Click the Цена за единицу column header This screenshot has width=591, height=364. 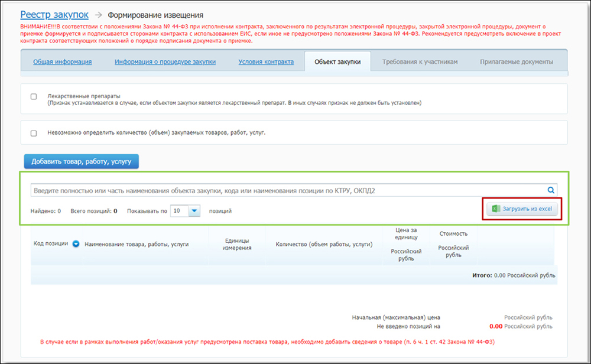coord(407,233)
